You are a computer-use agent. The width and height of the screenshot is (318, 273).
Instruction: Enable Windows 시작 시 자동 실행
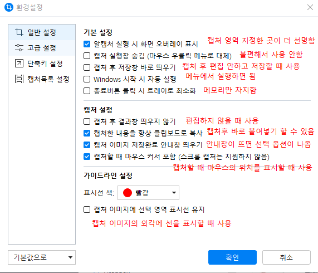point(87,79)
